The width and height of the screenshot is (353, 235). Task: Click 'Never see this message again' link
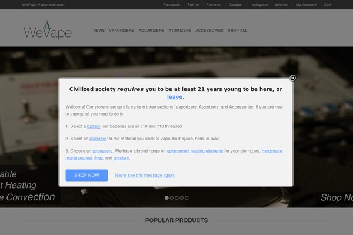click(x=145, y=176)
